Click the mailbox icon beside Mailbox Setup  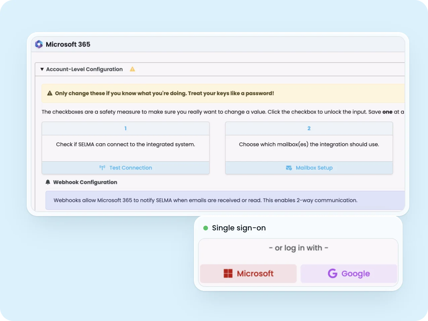(x=289, y=168)
